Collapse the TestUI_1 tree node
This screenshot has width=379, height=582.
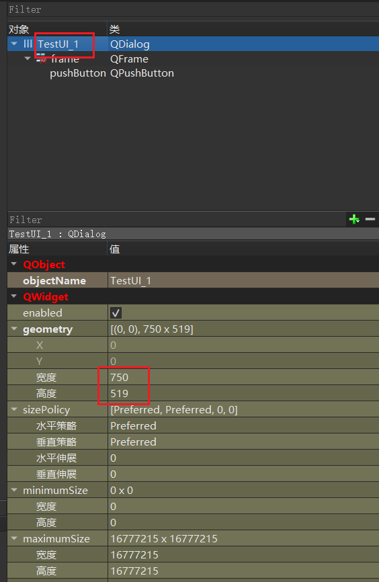point(14,44)
